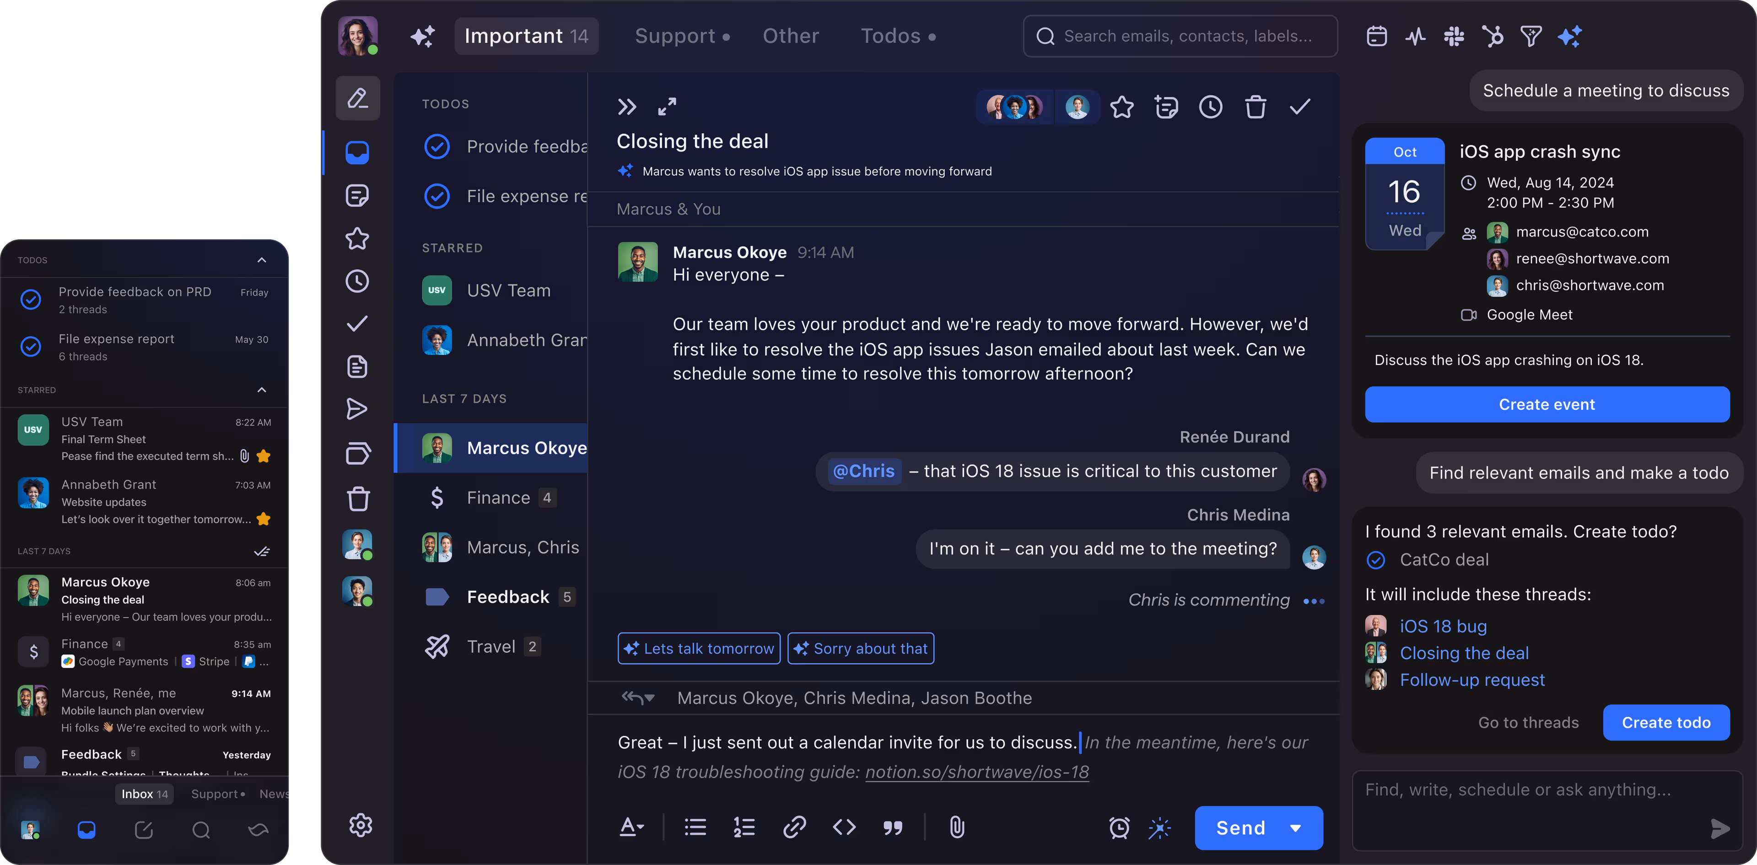Insert a code block in the composer
1757x865 pixels.
tap(844, 827)
